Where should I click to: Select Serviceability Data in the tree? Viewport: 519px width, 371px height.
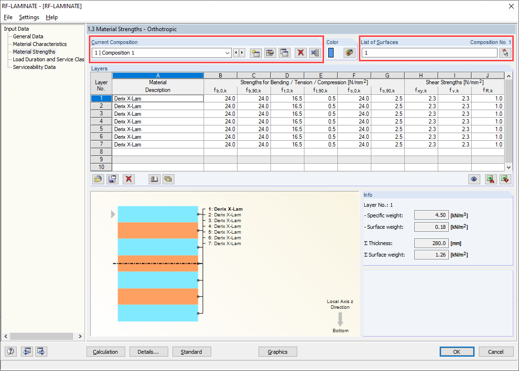click(34, 67)
